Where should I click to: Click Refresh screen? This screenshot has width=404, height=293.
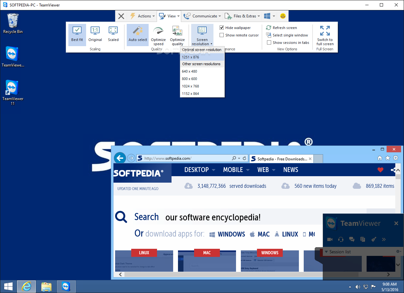click(281, 28)
